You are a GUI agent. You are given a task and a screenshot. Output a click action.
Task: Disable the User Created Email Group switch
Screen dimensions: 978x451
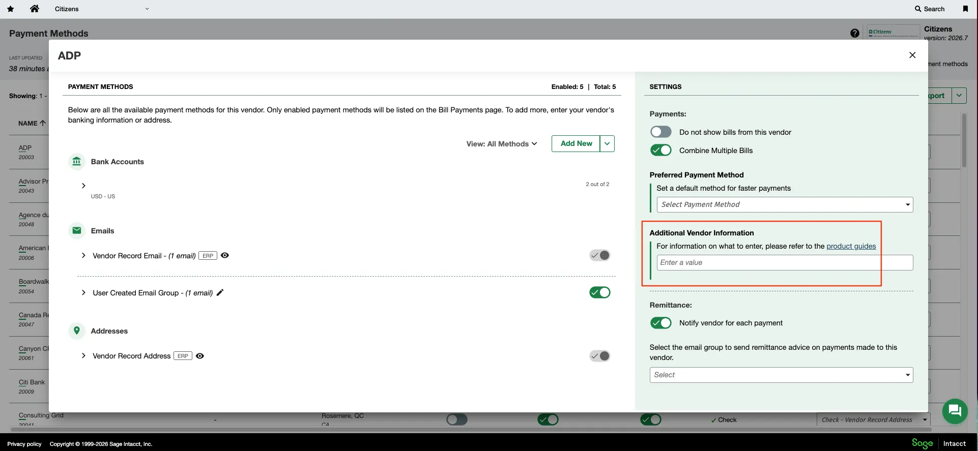[600, 292]
